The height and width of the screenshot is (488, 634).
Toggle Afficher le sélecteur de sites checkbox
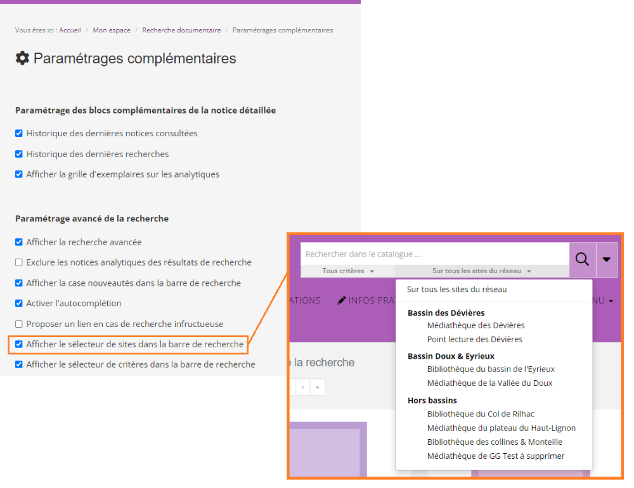[19, 344]
